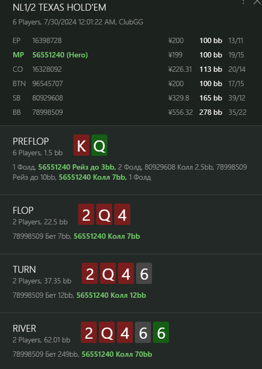The height and width of the screenshot is (369, 262).
Task: Select the flop 4 card
Action: [x=122, y=214]
